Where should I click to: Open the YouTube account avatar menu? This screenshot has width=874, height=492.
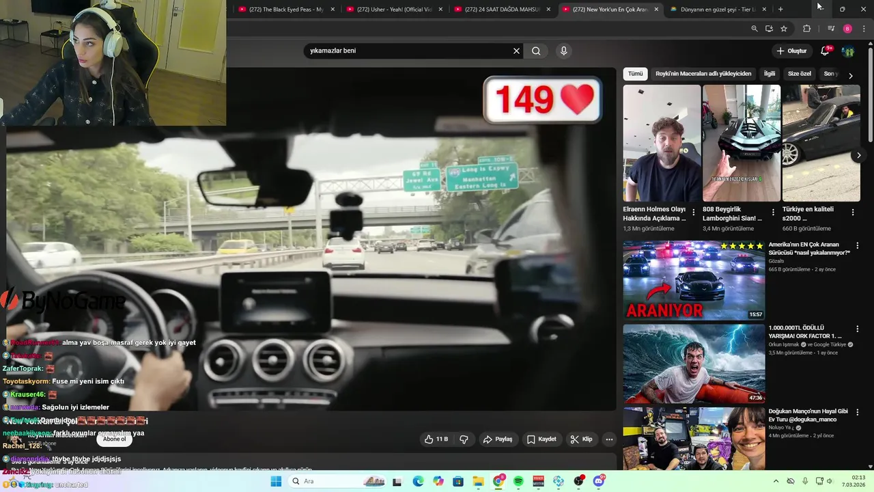click(848, 51)
